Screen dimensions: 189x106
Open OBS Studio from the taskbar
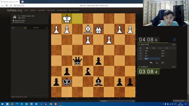tap(60, 104)
